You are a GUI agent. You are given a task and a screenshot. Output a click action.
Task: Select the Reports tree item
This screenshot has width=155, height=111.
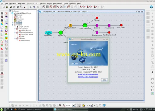(19, 21)
